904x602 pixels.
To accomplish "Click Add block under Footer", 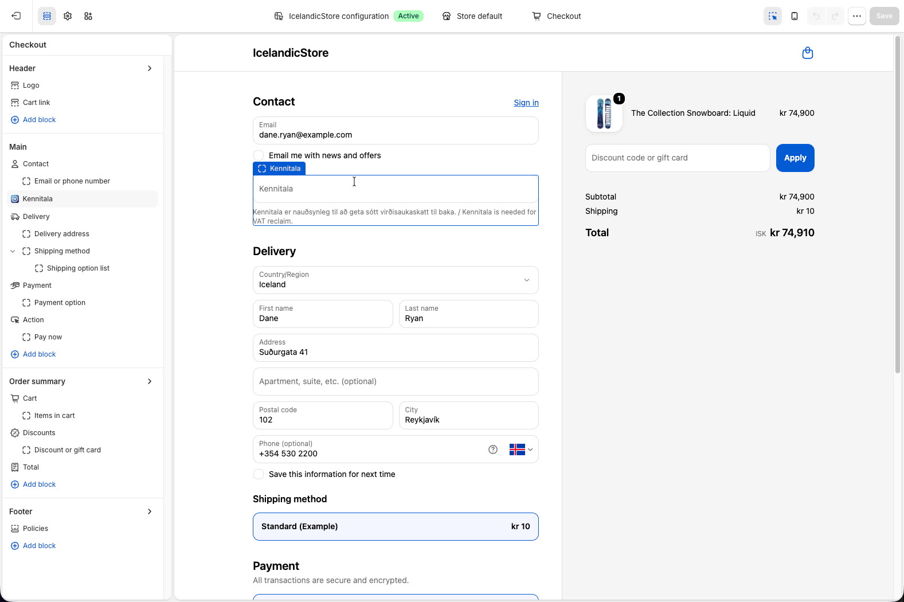I will [x=33, y=546].
